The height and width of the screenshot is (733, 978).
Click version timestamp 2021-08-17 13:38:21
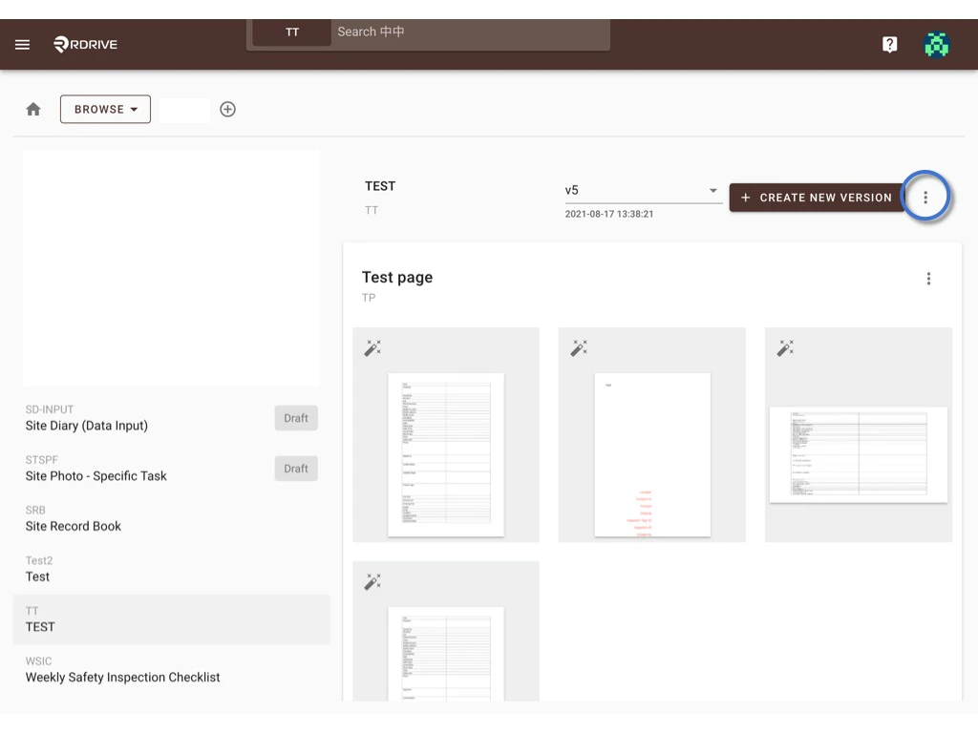coord(609,214)
